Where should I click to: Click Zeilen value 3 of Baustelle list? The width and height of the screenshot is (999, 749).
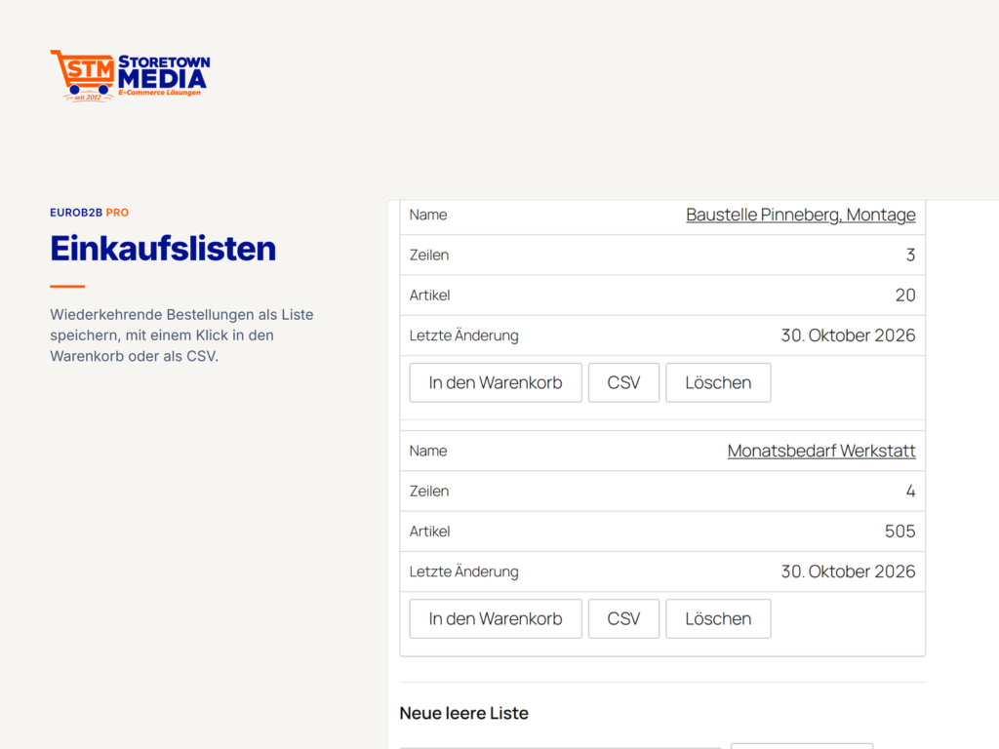tap(910, 255)
